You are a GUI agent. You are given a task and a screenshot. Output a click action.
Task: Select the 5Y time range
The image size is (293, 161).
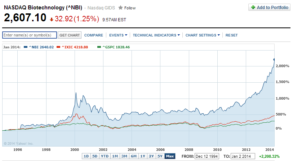(x=160, y=156)
